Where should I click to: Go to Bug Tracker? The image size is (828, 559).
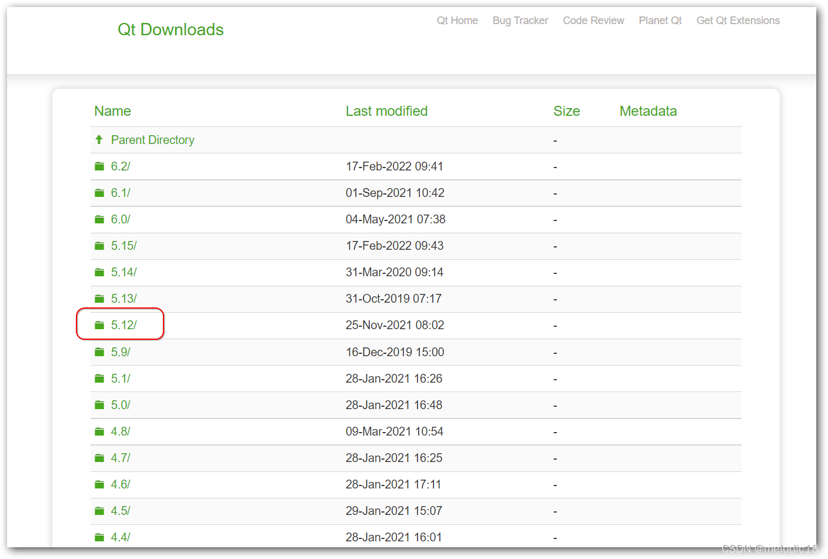520,21
